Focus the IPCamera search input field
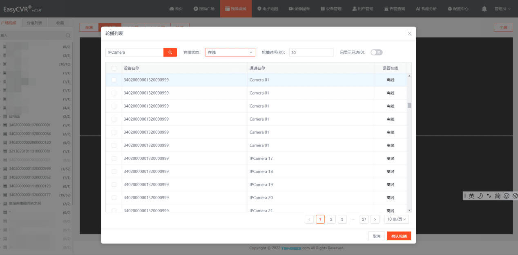 [134, 52]
